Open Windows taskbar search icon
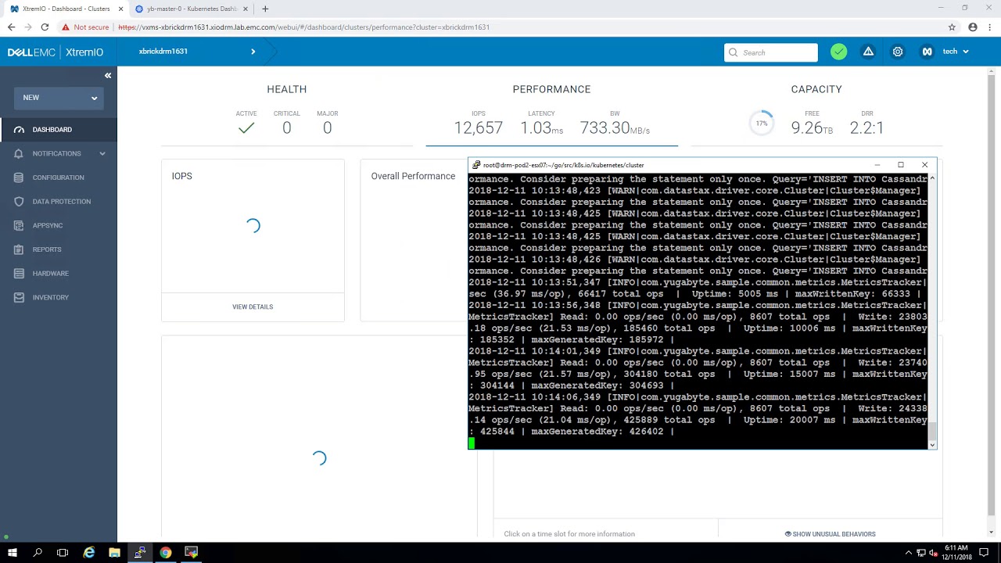 point(38,553)
